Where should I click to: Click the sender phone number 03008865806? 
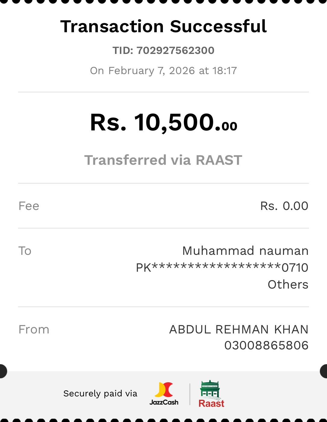266,345
